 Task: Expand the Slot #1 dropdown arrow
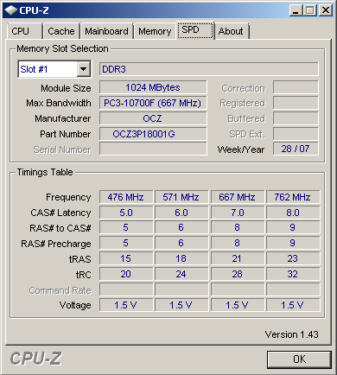point(84,69)
